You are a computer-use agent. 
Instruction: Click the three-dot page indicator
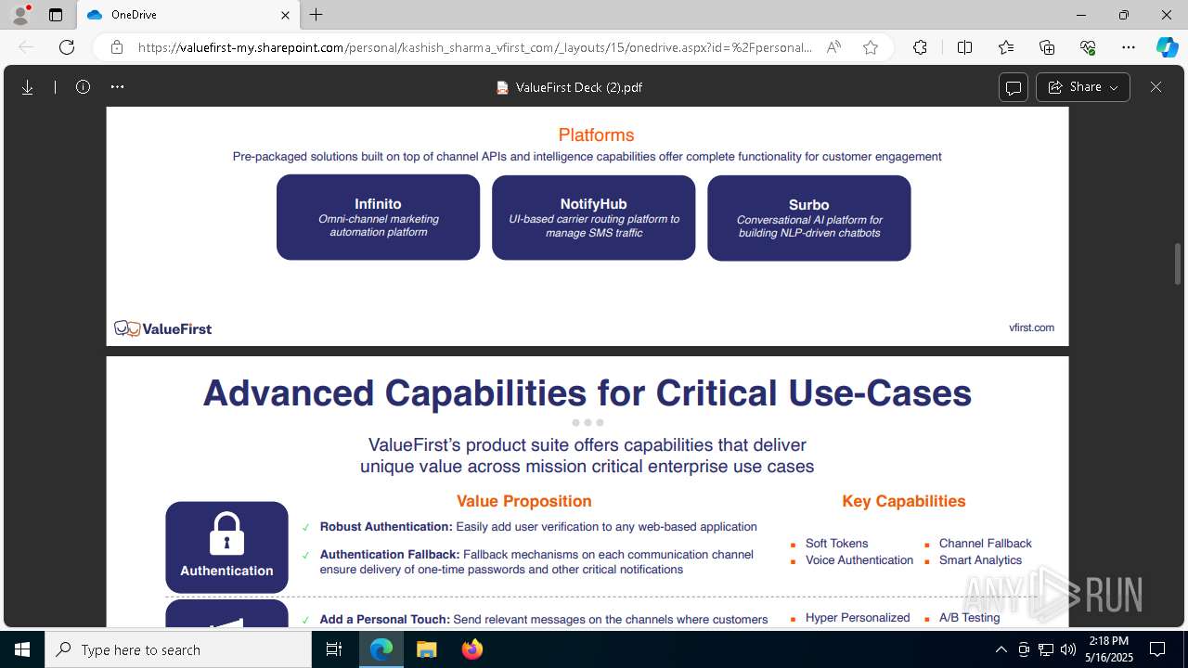(x=588, y=422)
